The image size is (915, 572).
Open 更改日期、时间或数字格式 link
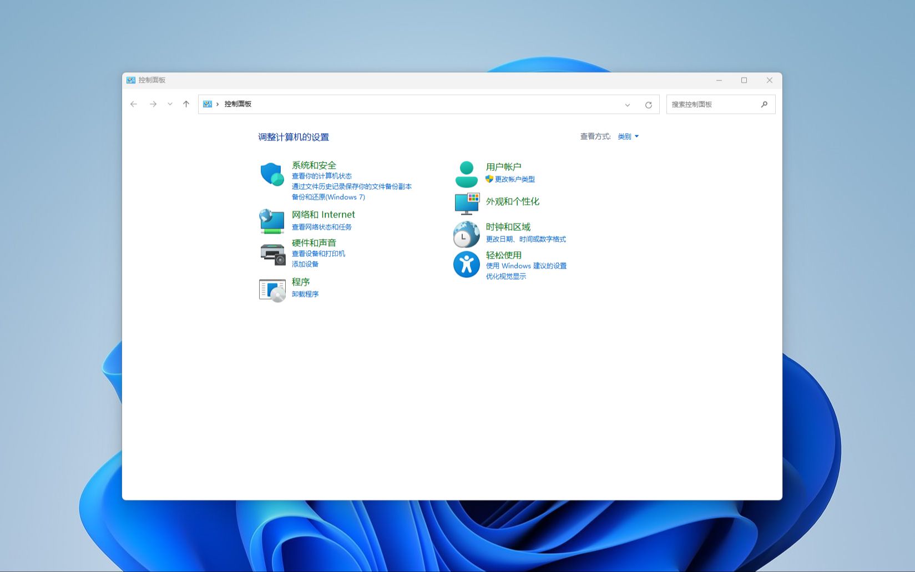pos(526,239)
